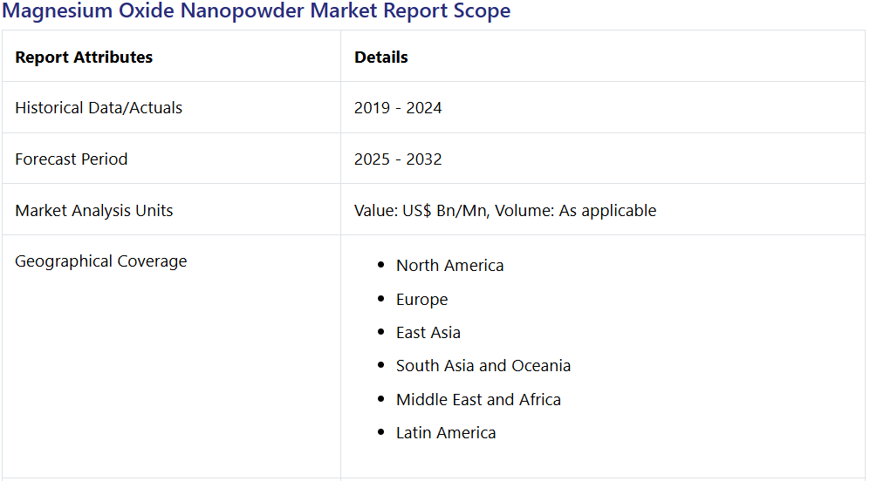Click the 2019 - 2024 value cell

(x=398, y=107)
